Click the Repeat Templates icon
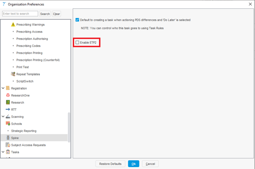Viewport: 255px width, 169px height. click(x=13, y=74)
